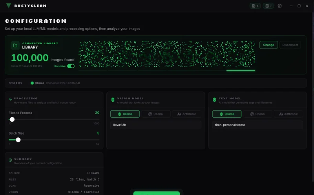Screen dimensions: 314x195
Task: Click the Vision Model header icon
Action: 113,100
